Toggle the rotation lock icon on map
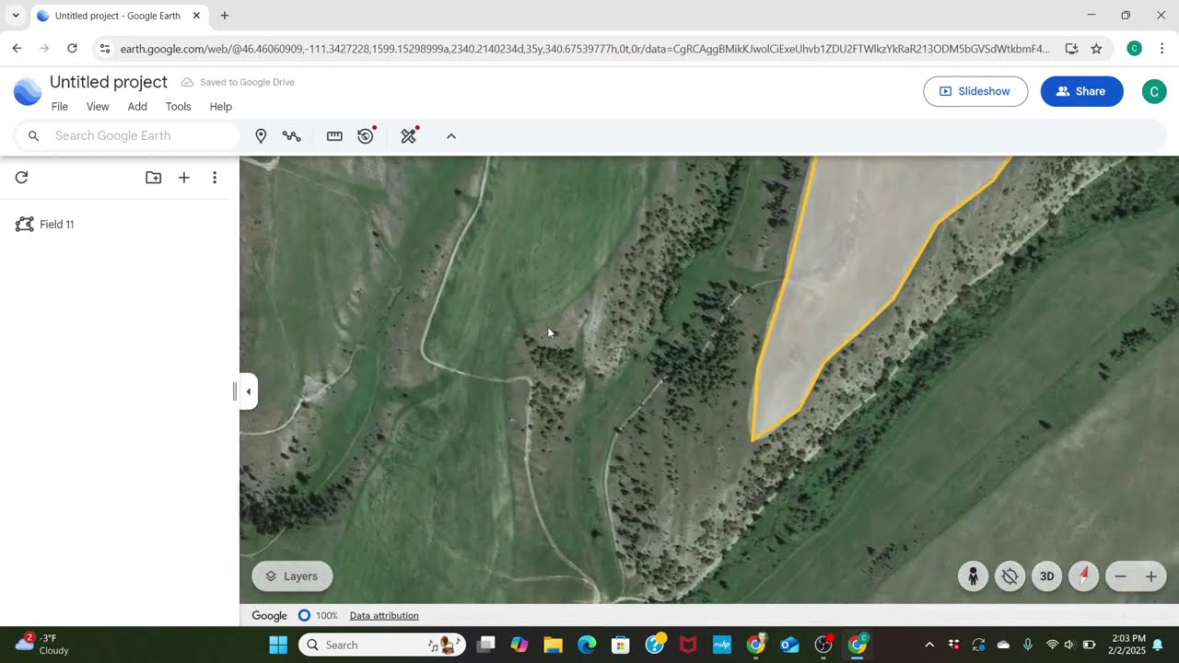1179x663 pixels. (x=1010, y=576)
